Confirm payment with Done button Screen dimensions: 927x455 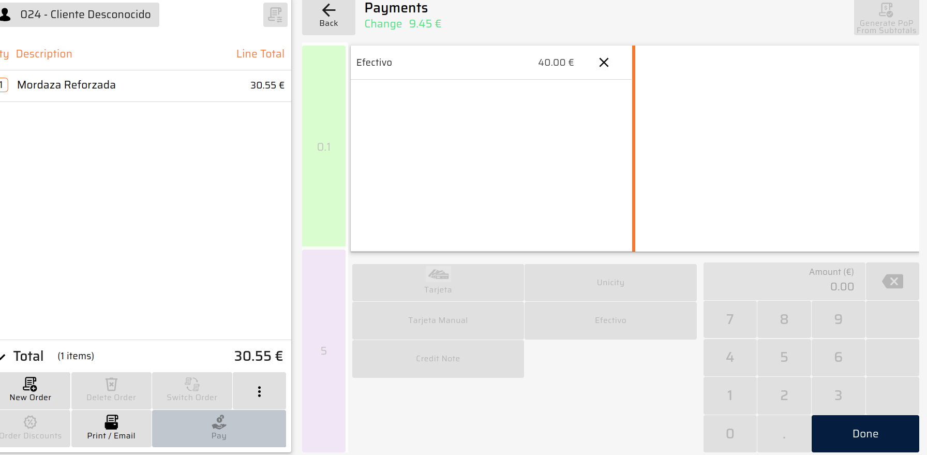click(865, 434)
